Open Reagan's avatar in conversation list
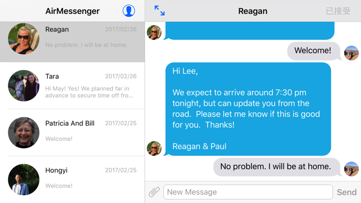The width and height of the screenshot is (361, 203). 24,39
